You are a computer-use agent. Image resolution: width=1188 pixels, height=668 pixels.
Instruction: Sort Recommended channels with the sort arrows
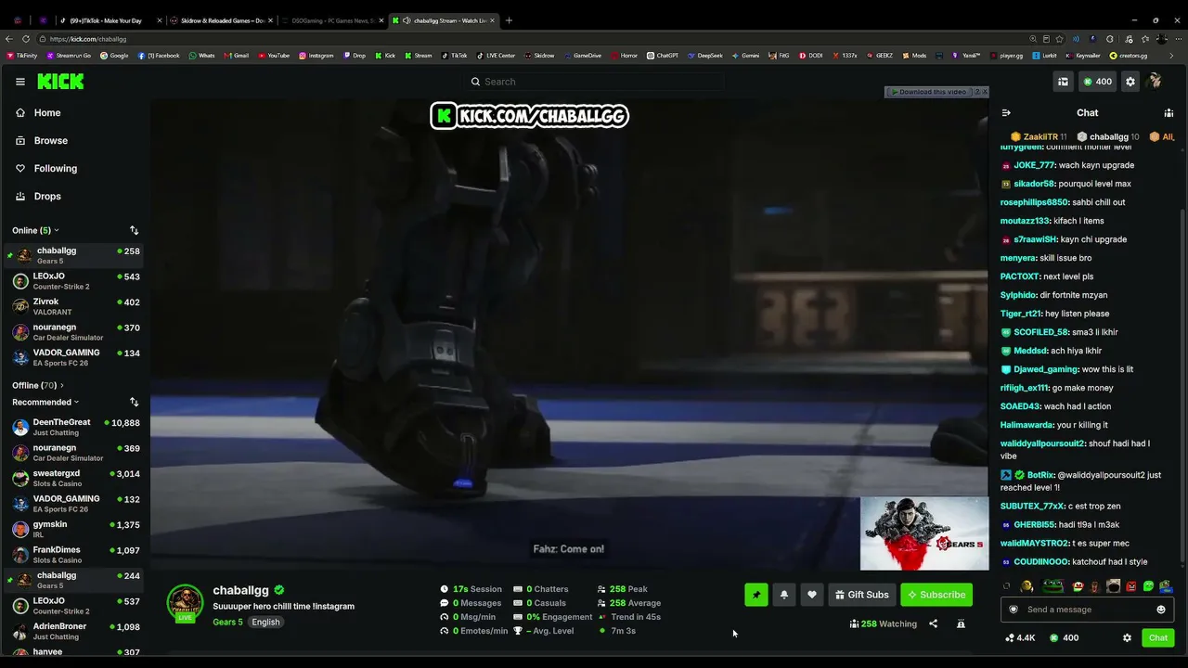click(134, 402)
